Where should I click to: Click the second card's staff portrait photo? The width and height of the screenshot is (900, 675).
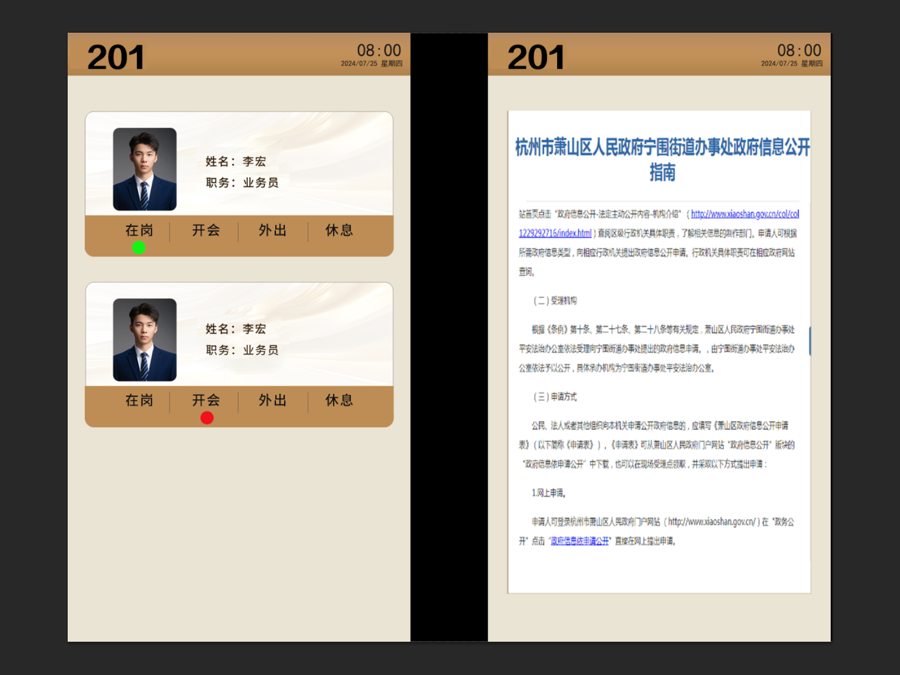pos(145,340)
